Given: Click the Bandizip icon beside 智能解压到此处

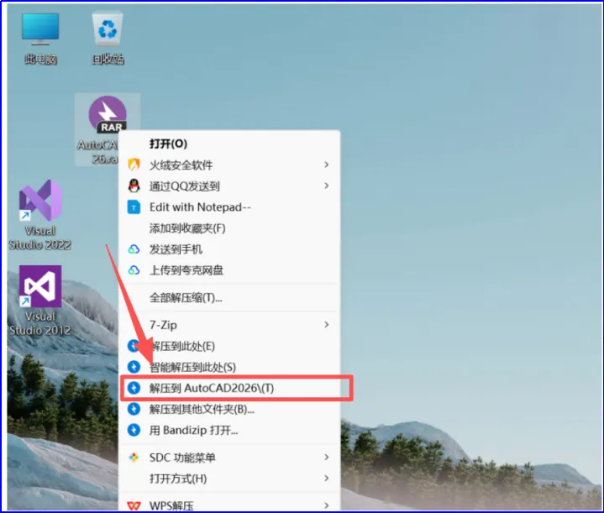Looking at the screenshot, I should 134,367.
